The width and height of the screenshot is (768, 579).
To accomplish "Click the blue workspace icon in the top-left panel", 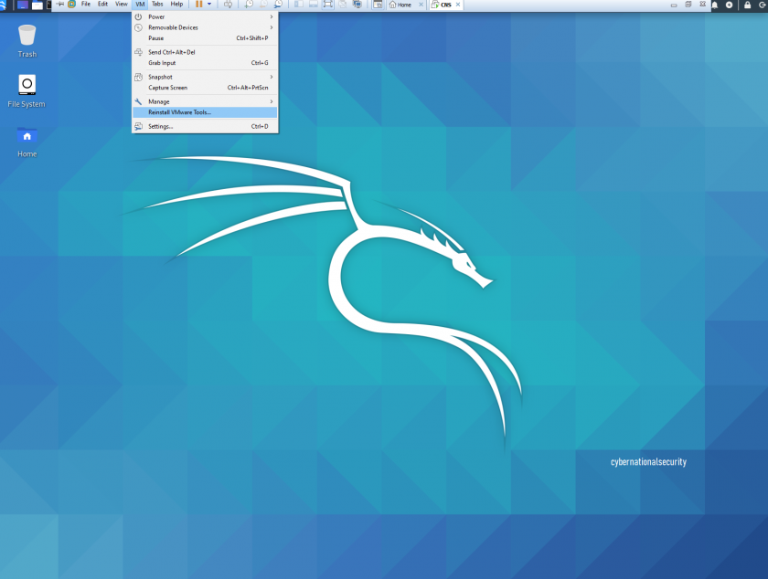I will [x=23, y=5].
